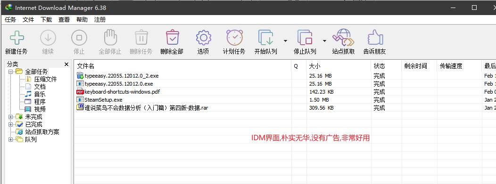
Task: Expand the 未完成 tree node
Action: [10, 117]
